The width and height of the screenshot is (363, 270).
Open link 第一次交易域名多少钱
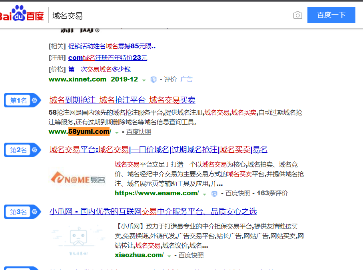pyautogui.click(x=99, y=69)
